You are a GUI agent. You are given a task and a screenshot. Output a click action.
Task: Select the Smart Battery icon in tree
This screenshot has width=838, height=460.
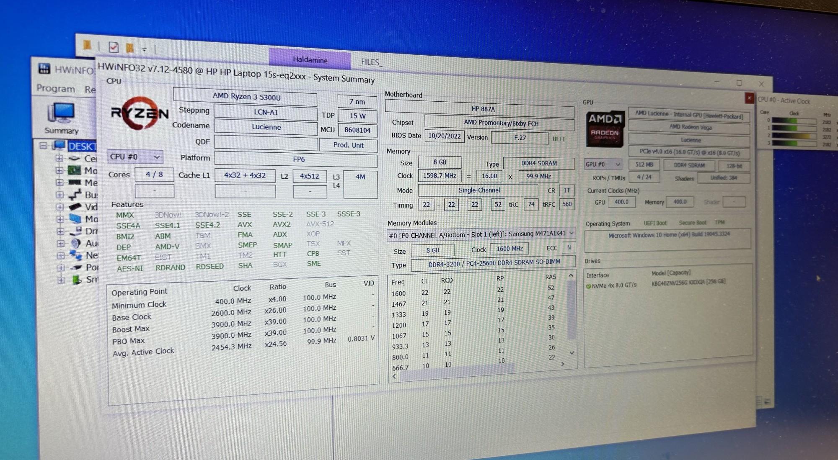[77, 280]
